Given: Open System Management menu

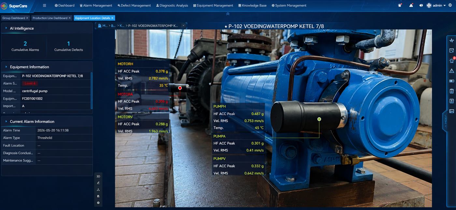Looking at the screenshot, I should 289,6.
